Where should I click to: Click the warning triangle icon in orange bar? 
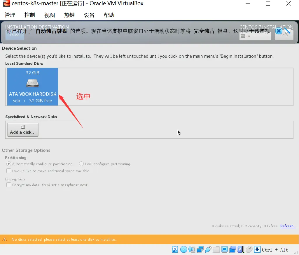click(5, 239)
